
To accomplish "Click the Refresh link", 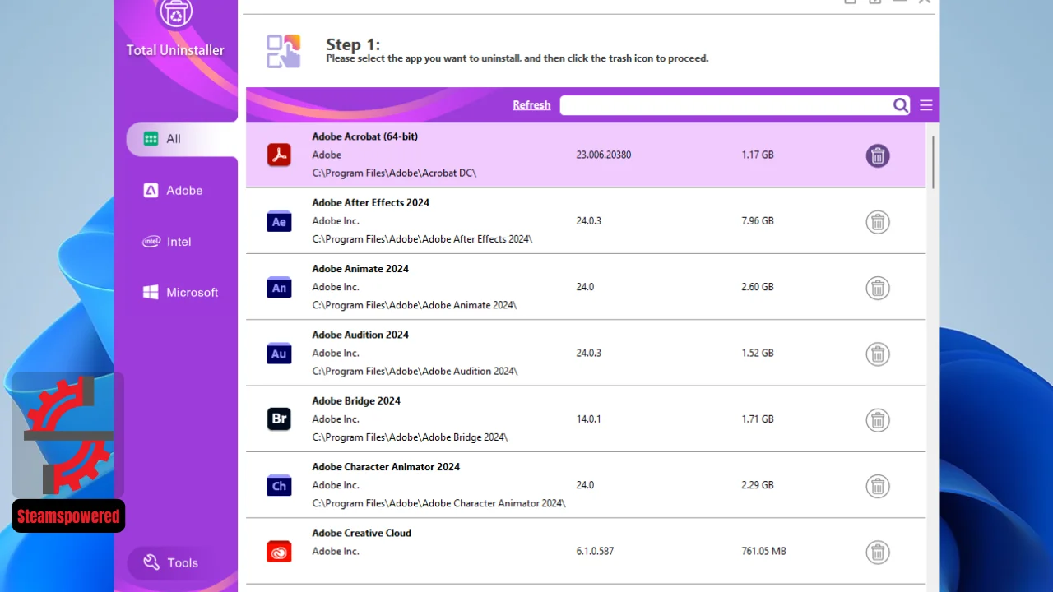I will (x=531, y=105).
